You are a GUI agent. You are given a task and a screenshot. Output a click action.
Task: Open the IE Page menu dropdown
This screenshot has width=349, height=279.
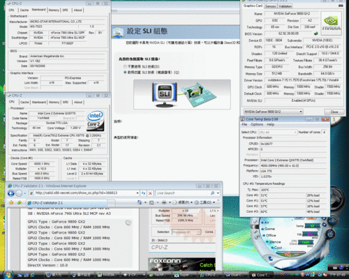coord(182,202)
